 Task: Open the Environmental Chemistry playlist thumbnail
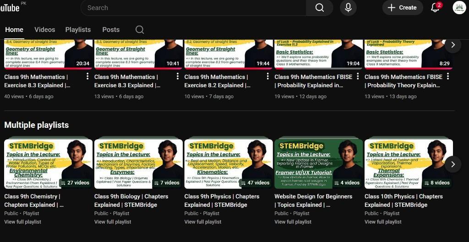(x=48, y=164)
